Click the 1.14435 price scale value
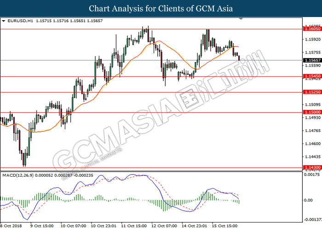This screenshot has height=230, width=322. (313, 157)
